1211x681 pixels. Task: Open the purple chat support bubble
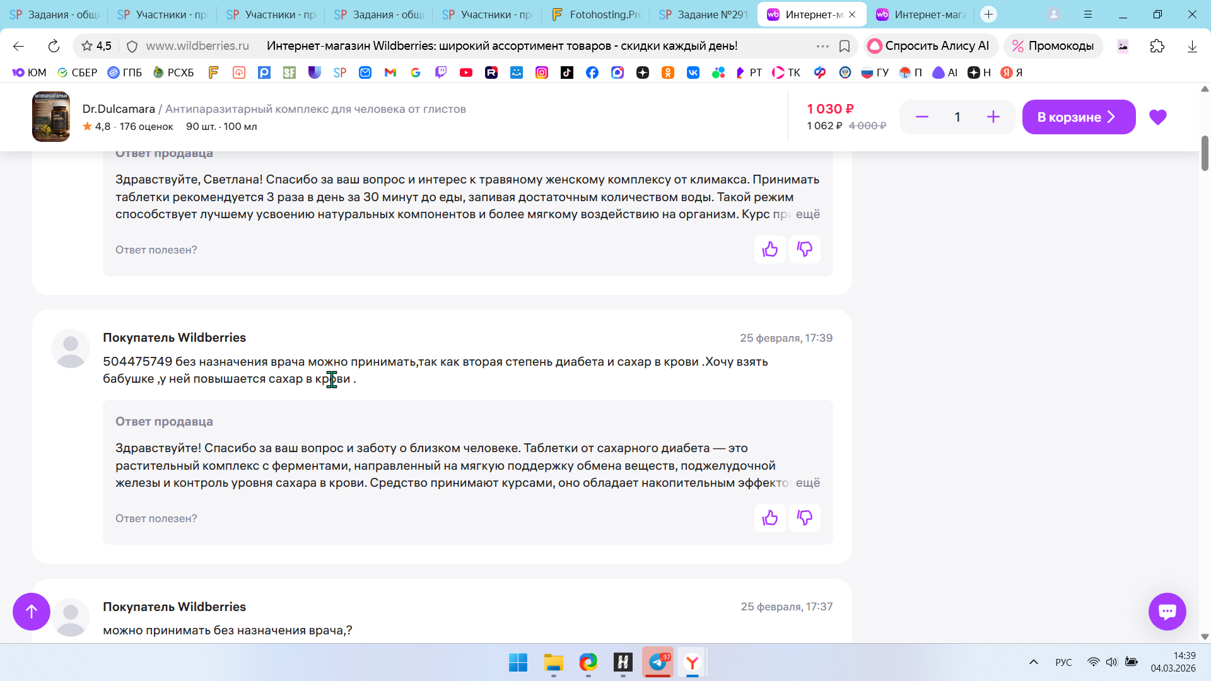coord(1167,611)
